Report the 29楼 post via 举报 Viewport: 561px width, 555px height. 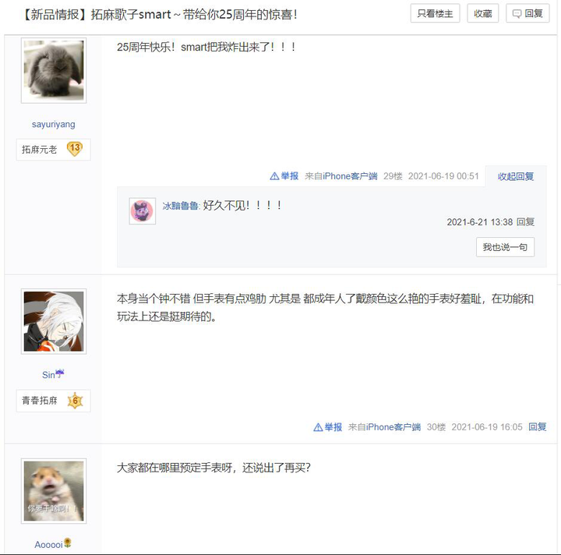284,176
